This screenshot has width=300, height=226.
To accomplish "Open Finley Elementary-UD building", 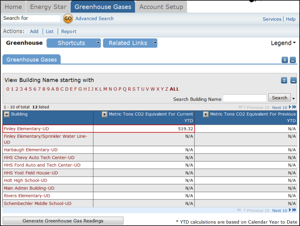I will tap(27, 129).
